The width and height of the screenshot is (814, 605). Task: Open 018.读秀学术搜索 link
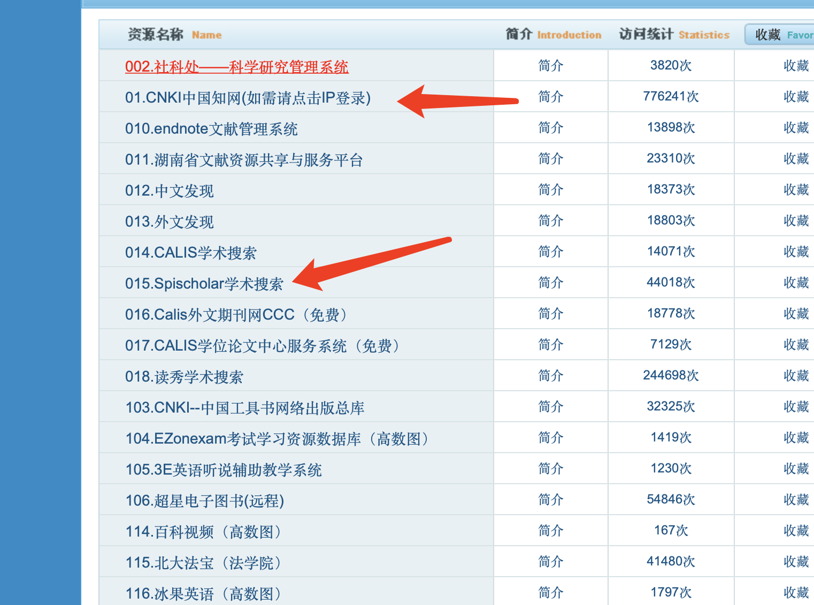[x=185, y=377]
